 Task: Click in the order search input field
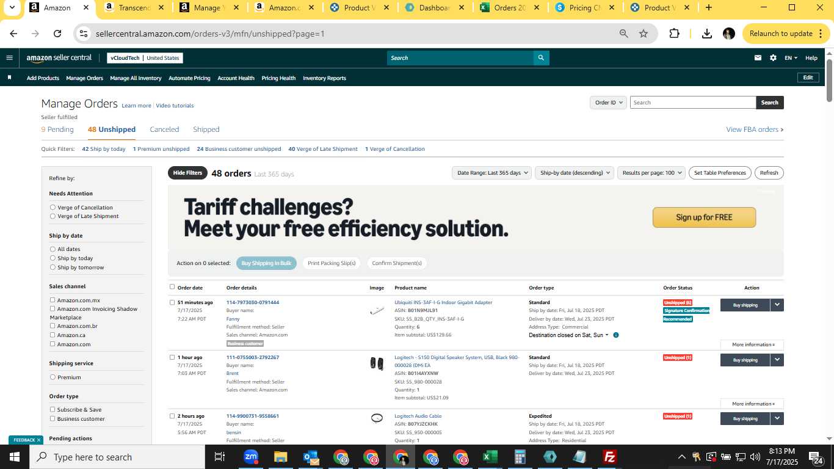pyautogui.click(x=693, y=103)
